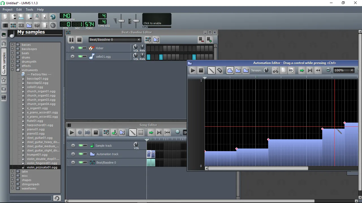Select erase mode in Automation Editor
362x203 pixels.
coord(219,70)
